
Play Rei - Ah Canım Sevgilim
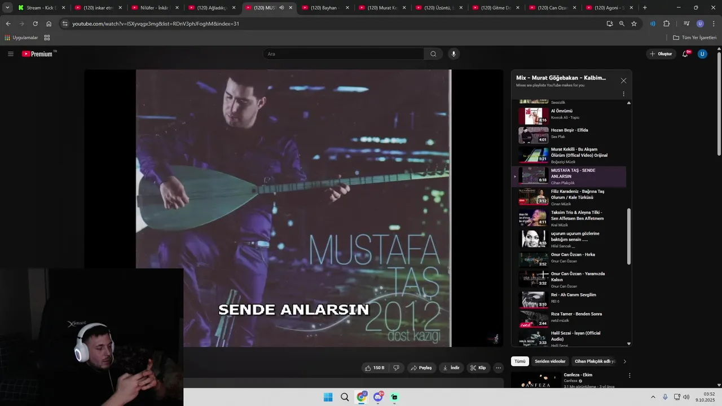[570, 299]
